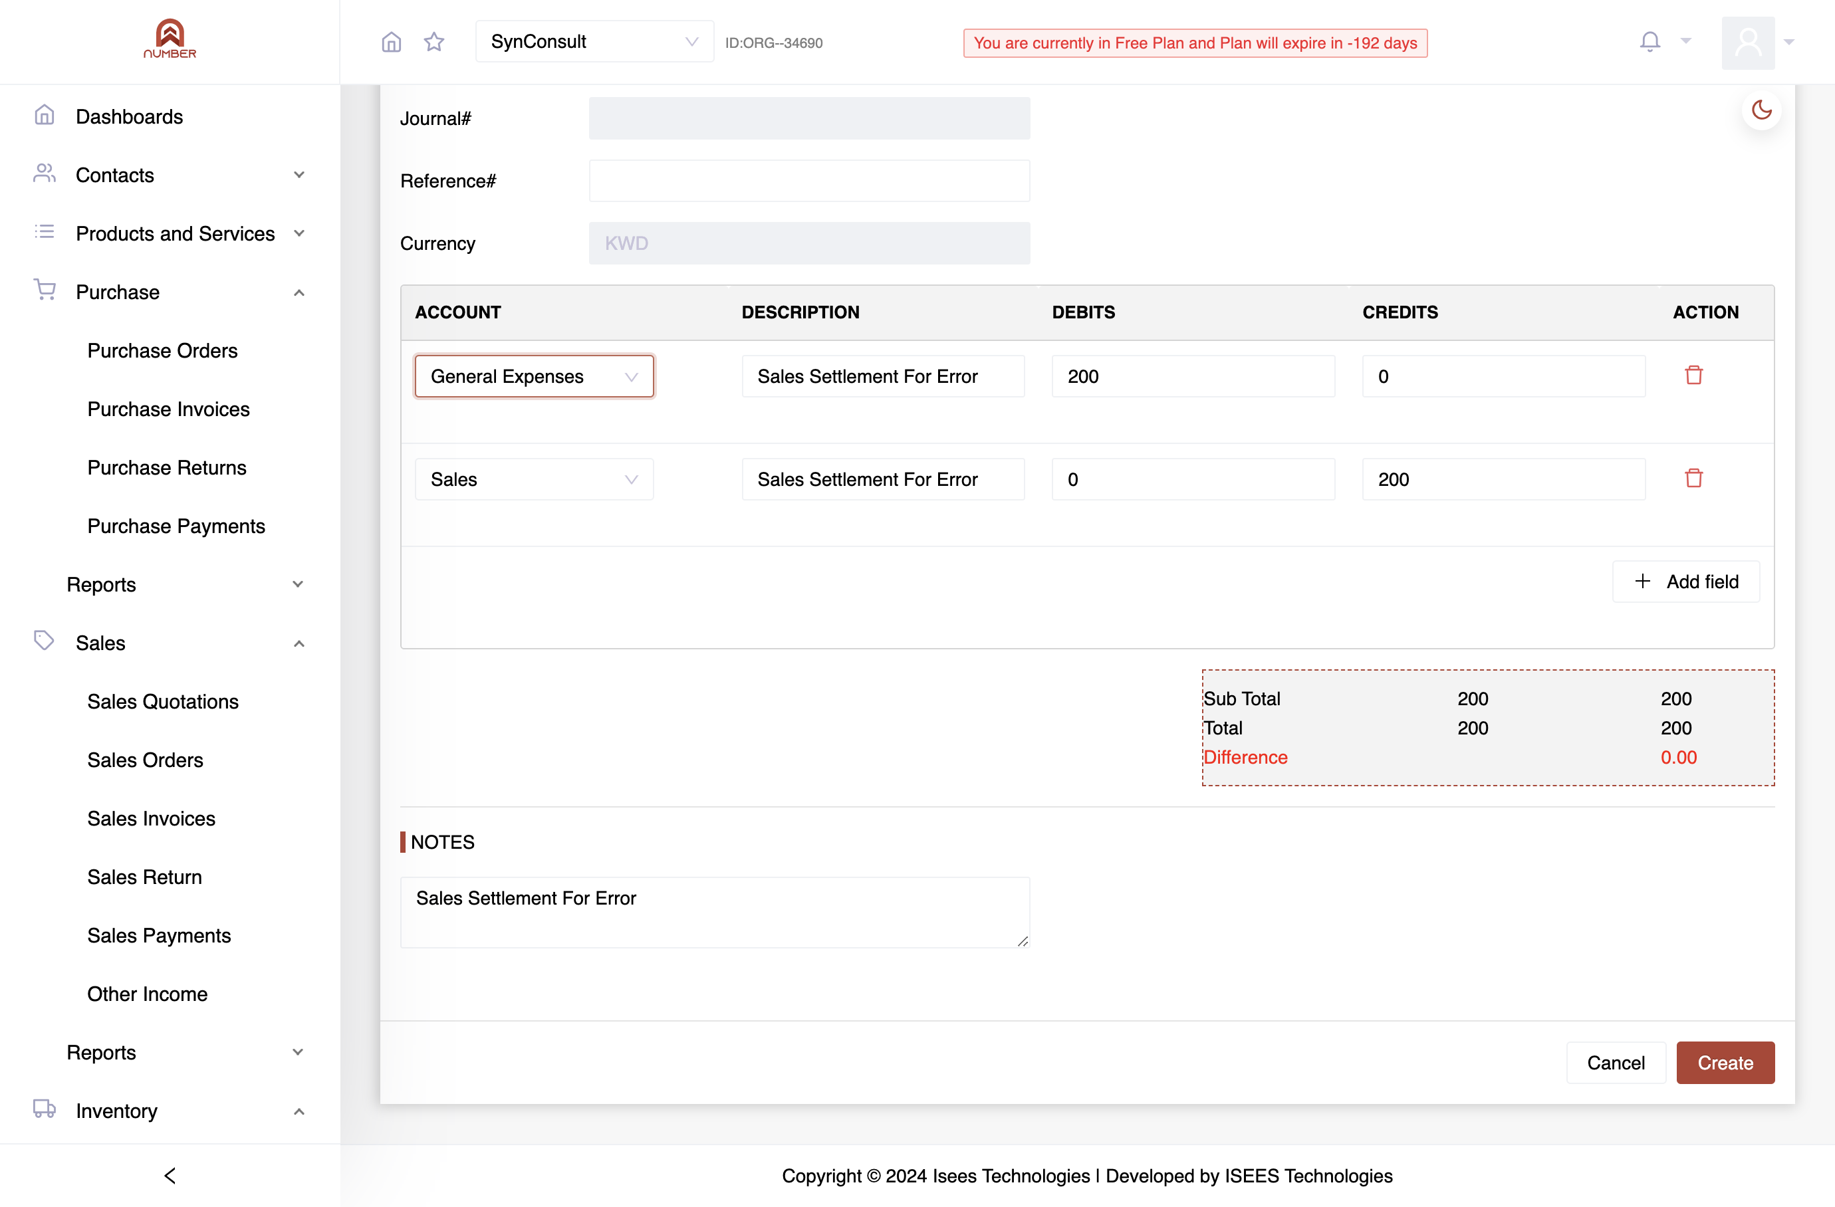Click the Cancel button

tap(1615, 1063)
